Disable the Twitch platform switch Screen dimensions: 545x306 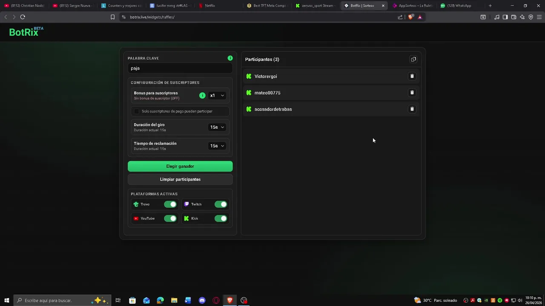coord(221,204)
